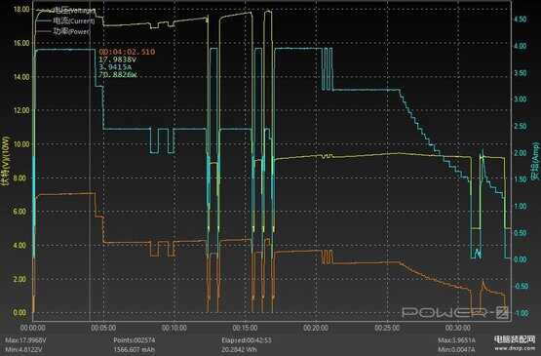
Task: Click the 功率(Power) legend entry
Action: tap(63, 31)
